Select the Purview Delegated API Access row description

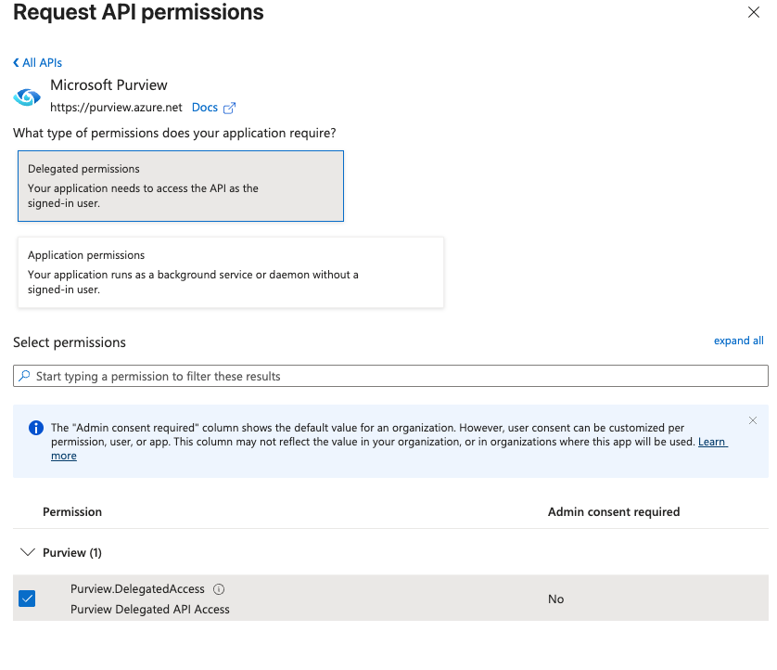150,609
